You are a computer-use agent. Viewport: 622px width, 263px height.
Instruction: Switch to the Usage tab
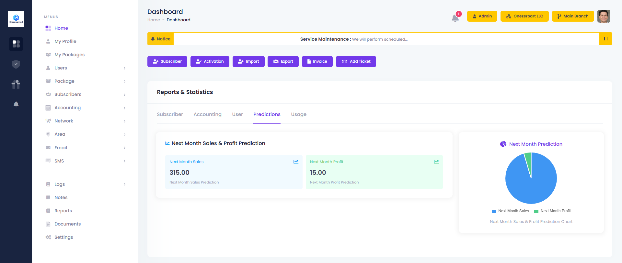pyautogui.click(x=298, y=114)
